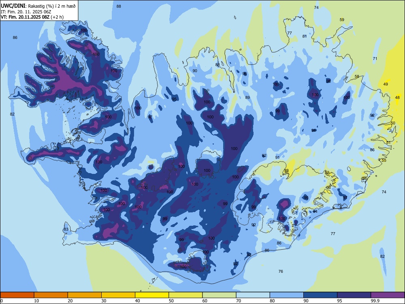405x304 pixels.
Task: Click the humidity value '71' off the east coast
Action: [x=375, y=59]
